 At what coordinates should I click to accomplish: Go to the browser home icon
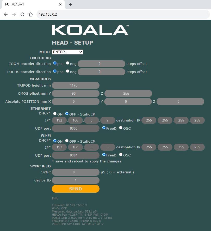coord(31,14)
